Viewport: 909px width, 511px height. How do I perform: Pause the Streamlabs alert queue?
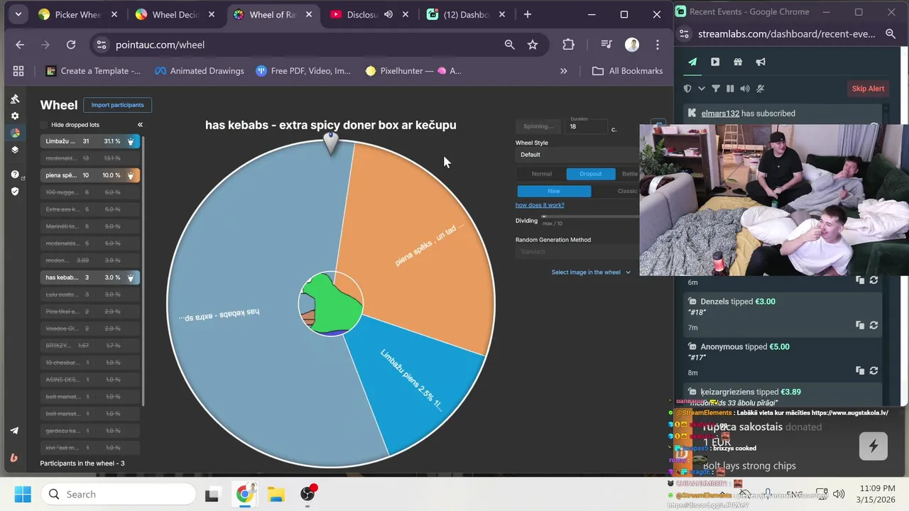click(730, 89)
